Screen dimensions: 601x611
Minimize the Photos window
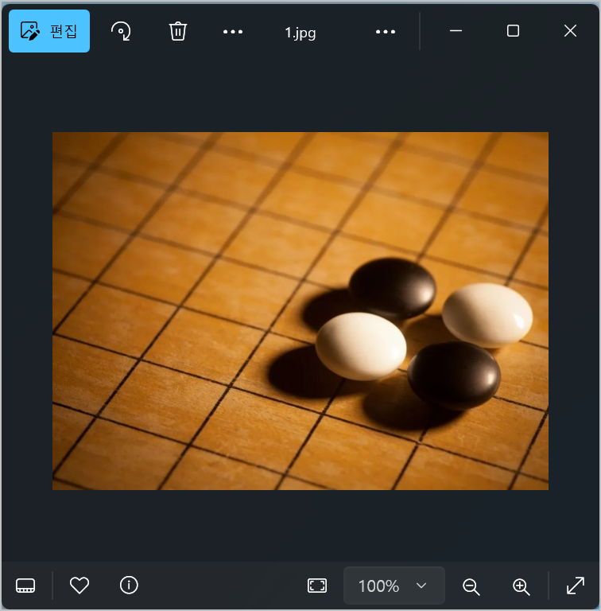[x=456, y=31]
